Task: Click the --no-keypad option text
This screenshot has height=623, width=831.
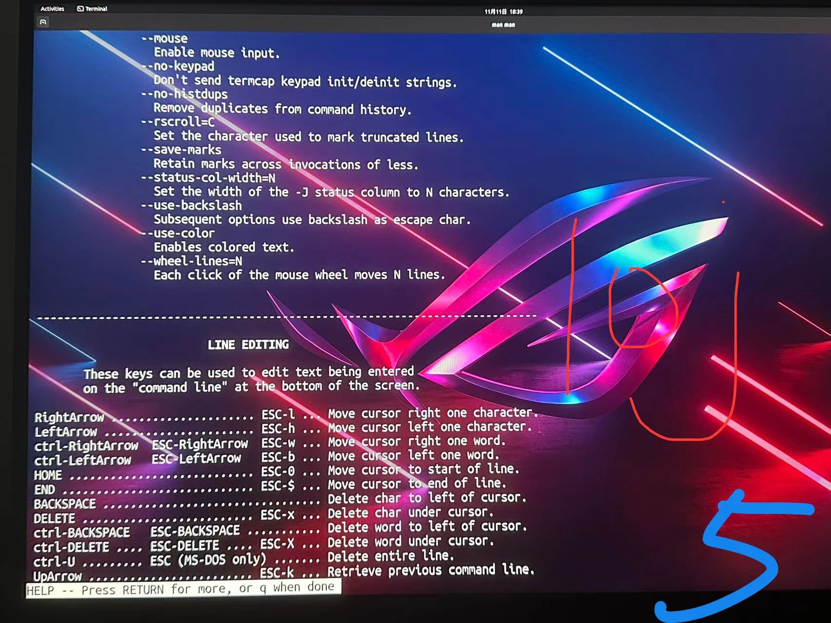Action: [x=178, y=66]
